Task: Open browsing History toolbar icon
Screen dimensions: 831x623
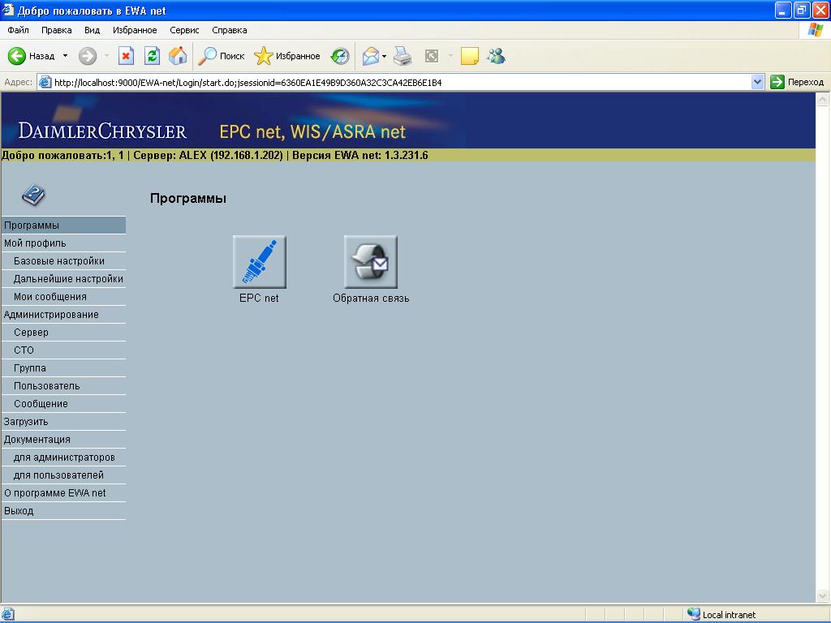Action: pyautogui.click(x=340, y=56)
